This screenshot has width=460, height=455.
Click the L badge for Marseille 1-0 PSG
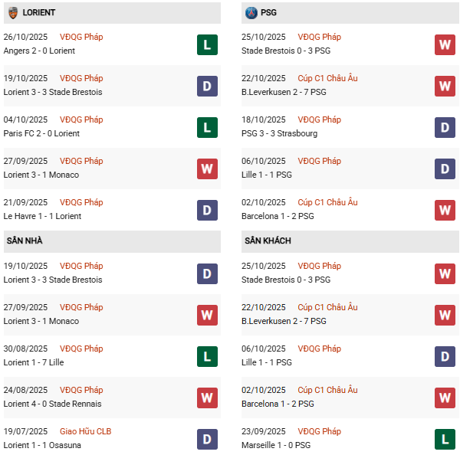445,439
